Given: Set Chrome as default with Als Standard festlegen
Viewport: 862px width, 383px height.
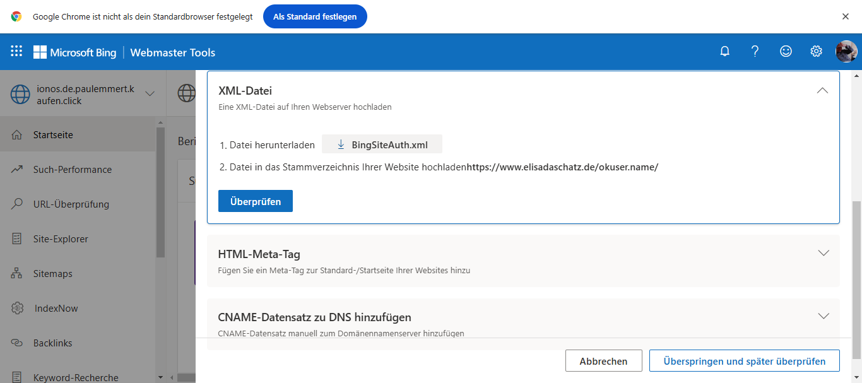Looking at the screenshot, I should tap(314, 16).
